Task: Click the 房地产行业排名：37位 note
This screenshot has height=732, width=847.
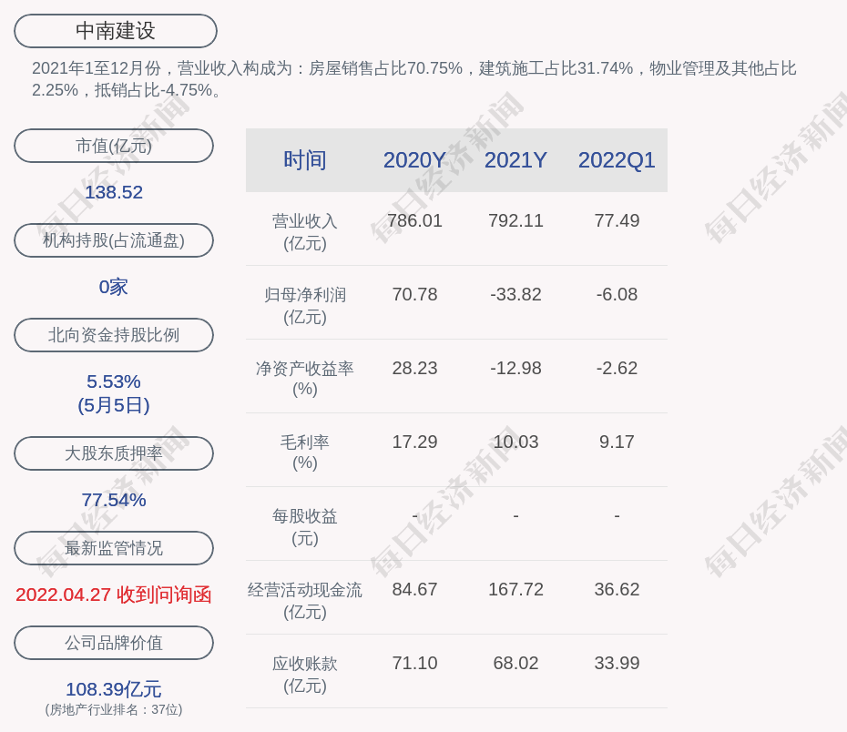Action: coord(114,709)
